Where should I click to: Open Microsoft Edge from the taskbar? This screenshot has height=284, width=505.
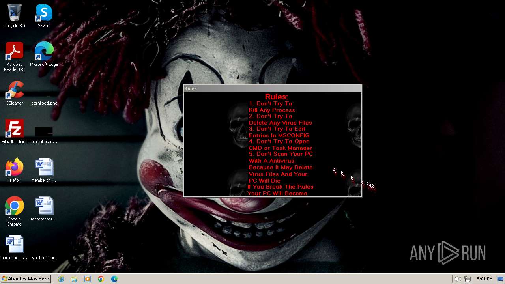pyautogui.click(x=114, y=279)
